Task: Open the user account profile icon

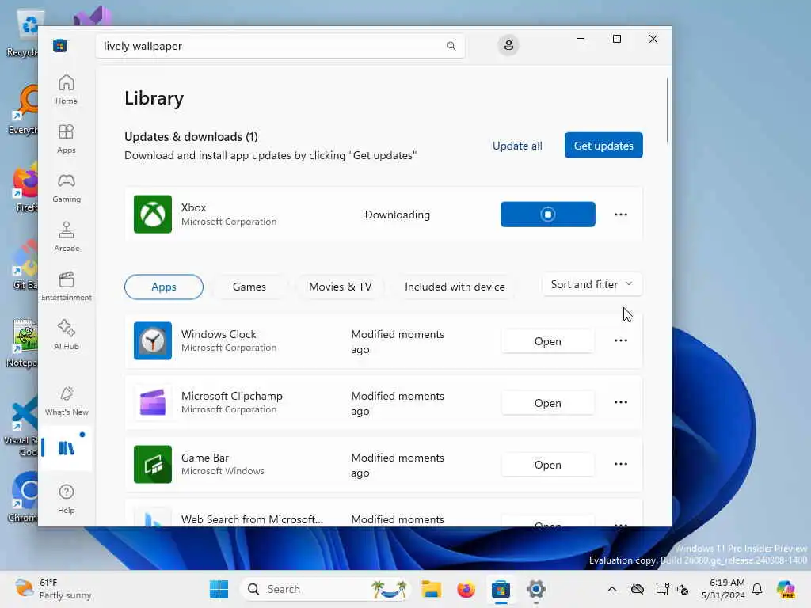Action: 508,45
